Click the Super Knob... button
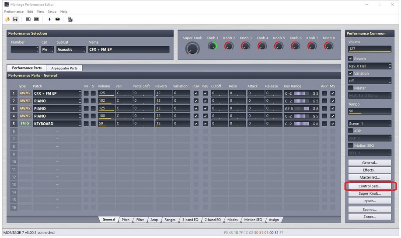Viewport: 401px width, 238px height. click(x=370, y=193)
